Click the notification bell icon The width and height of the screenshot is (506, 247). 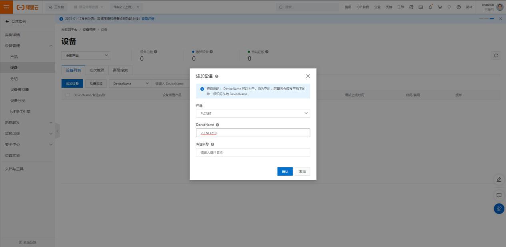430,7
